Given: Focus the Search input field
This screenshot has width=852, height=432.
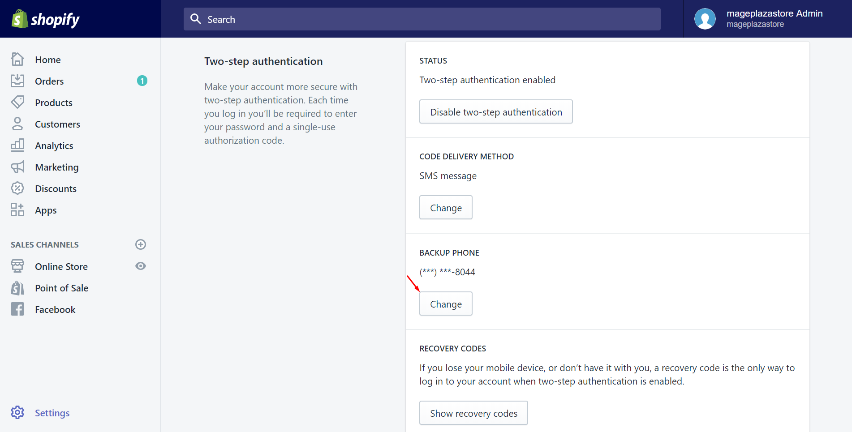Looking at the screenshot, I should click(x=422, y=19).
